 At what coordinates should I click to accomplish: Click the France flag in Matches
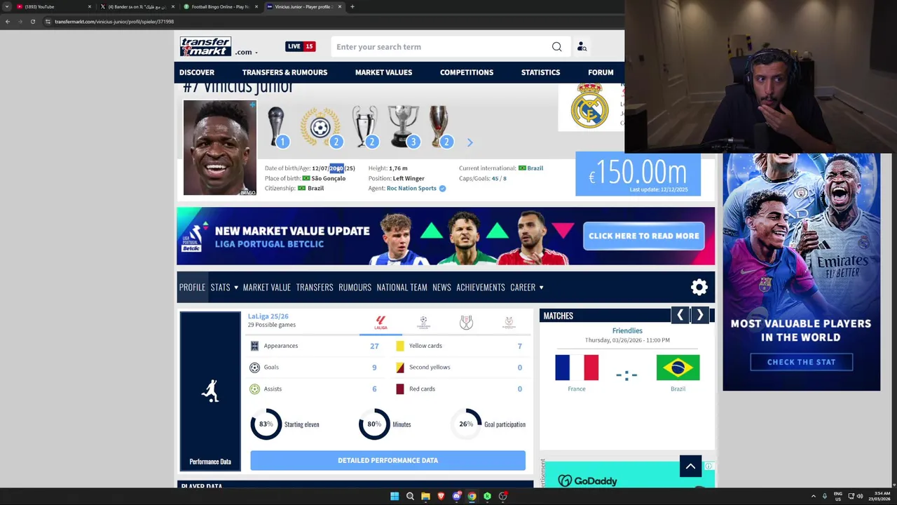[x=577, y=368]
